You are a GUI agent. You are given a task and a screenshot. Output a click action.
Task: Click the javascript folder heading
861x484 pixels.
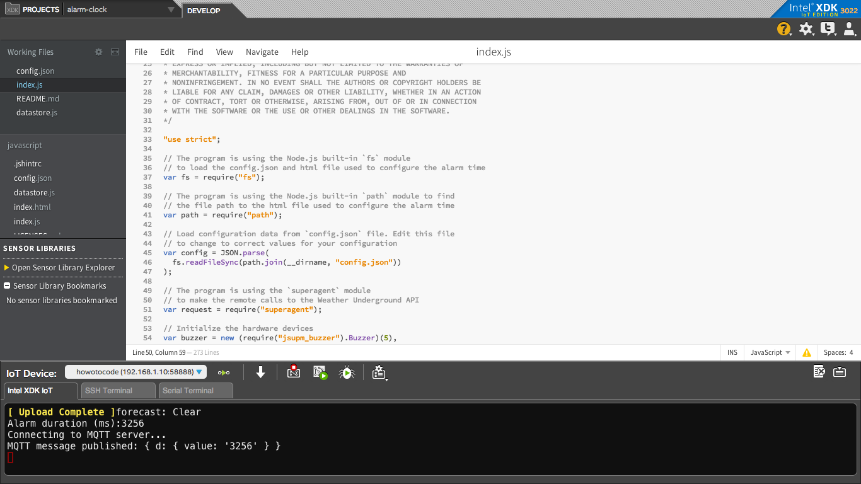click(x=25, y=145)
